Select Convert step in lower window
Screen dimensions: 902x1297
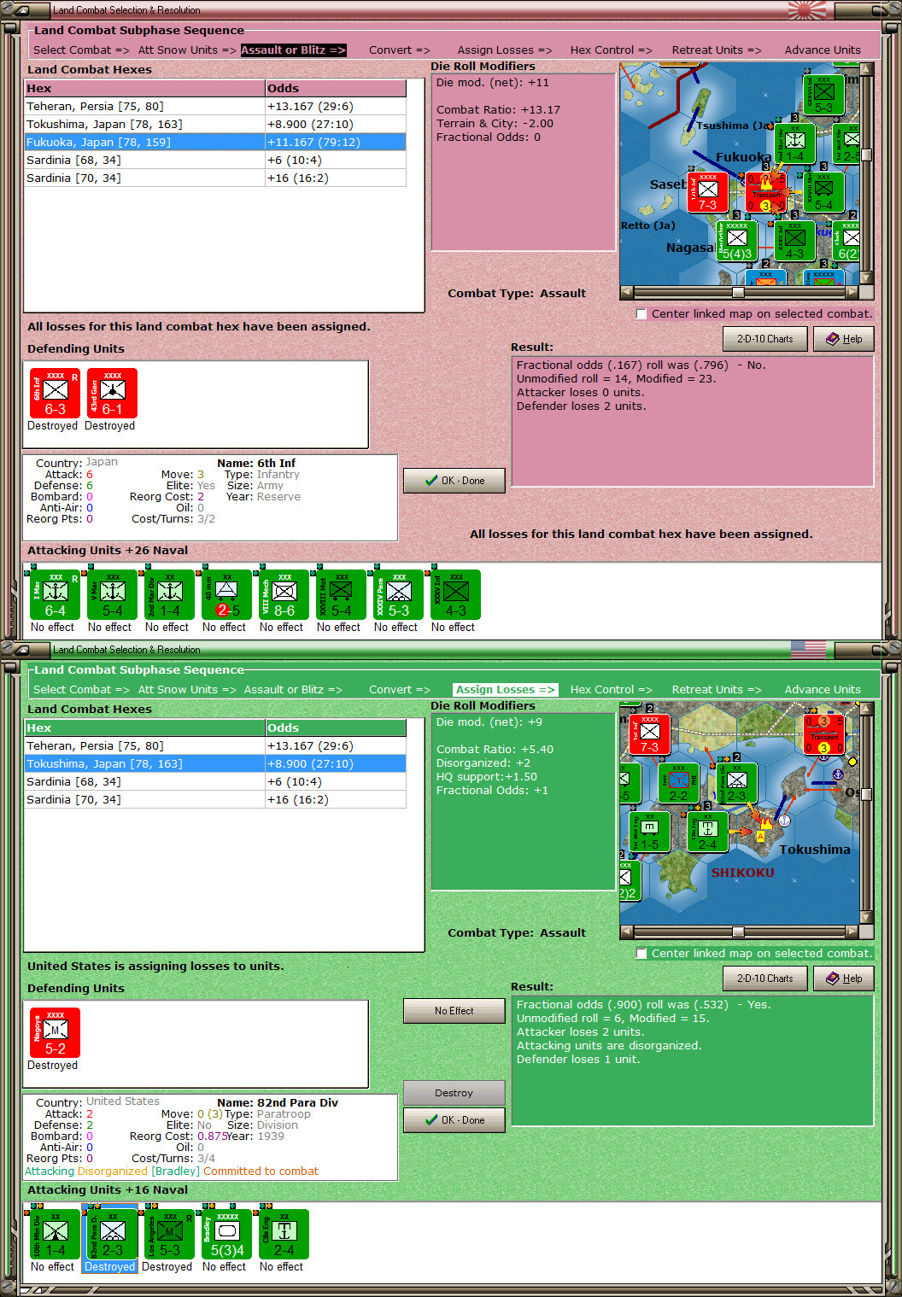pyautogui.click(x=399, y=690)
